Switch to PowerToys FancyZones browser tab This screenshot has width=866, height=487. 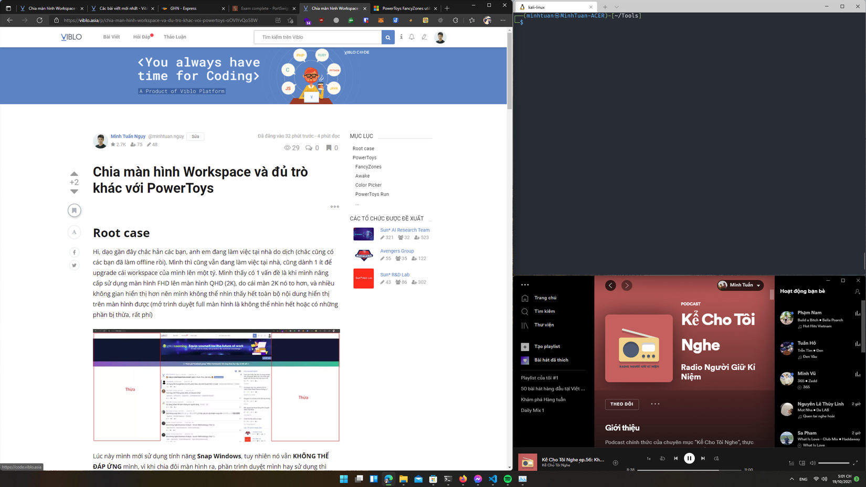[405, 8]
